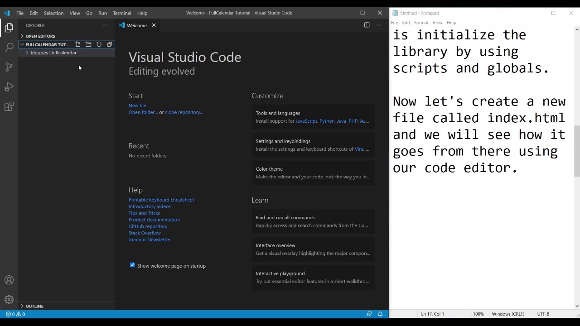Close the Welcome tab
The width and height of the screenshot is (580, 326).
click(x=154, y=25)
